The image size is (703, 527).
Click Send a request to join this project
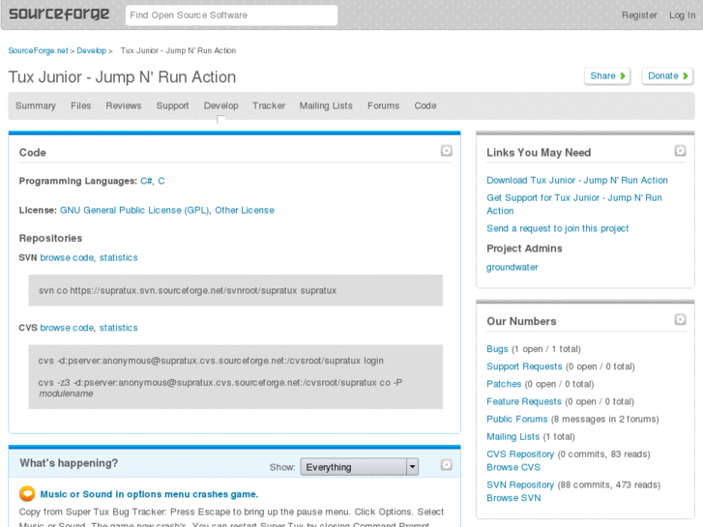tap(558, 228)
